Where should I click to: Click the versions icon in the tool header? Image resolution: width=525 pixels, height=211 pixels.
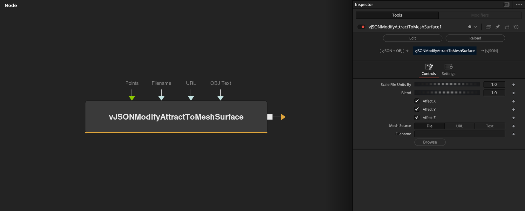point(488,27)
